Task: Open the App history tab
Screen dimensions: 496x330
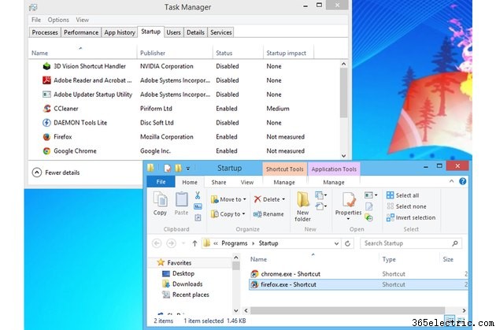Action: [x=120, y=32]
